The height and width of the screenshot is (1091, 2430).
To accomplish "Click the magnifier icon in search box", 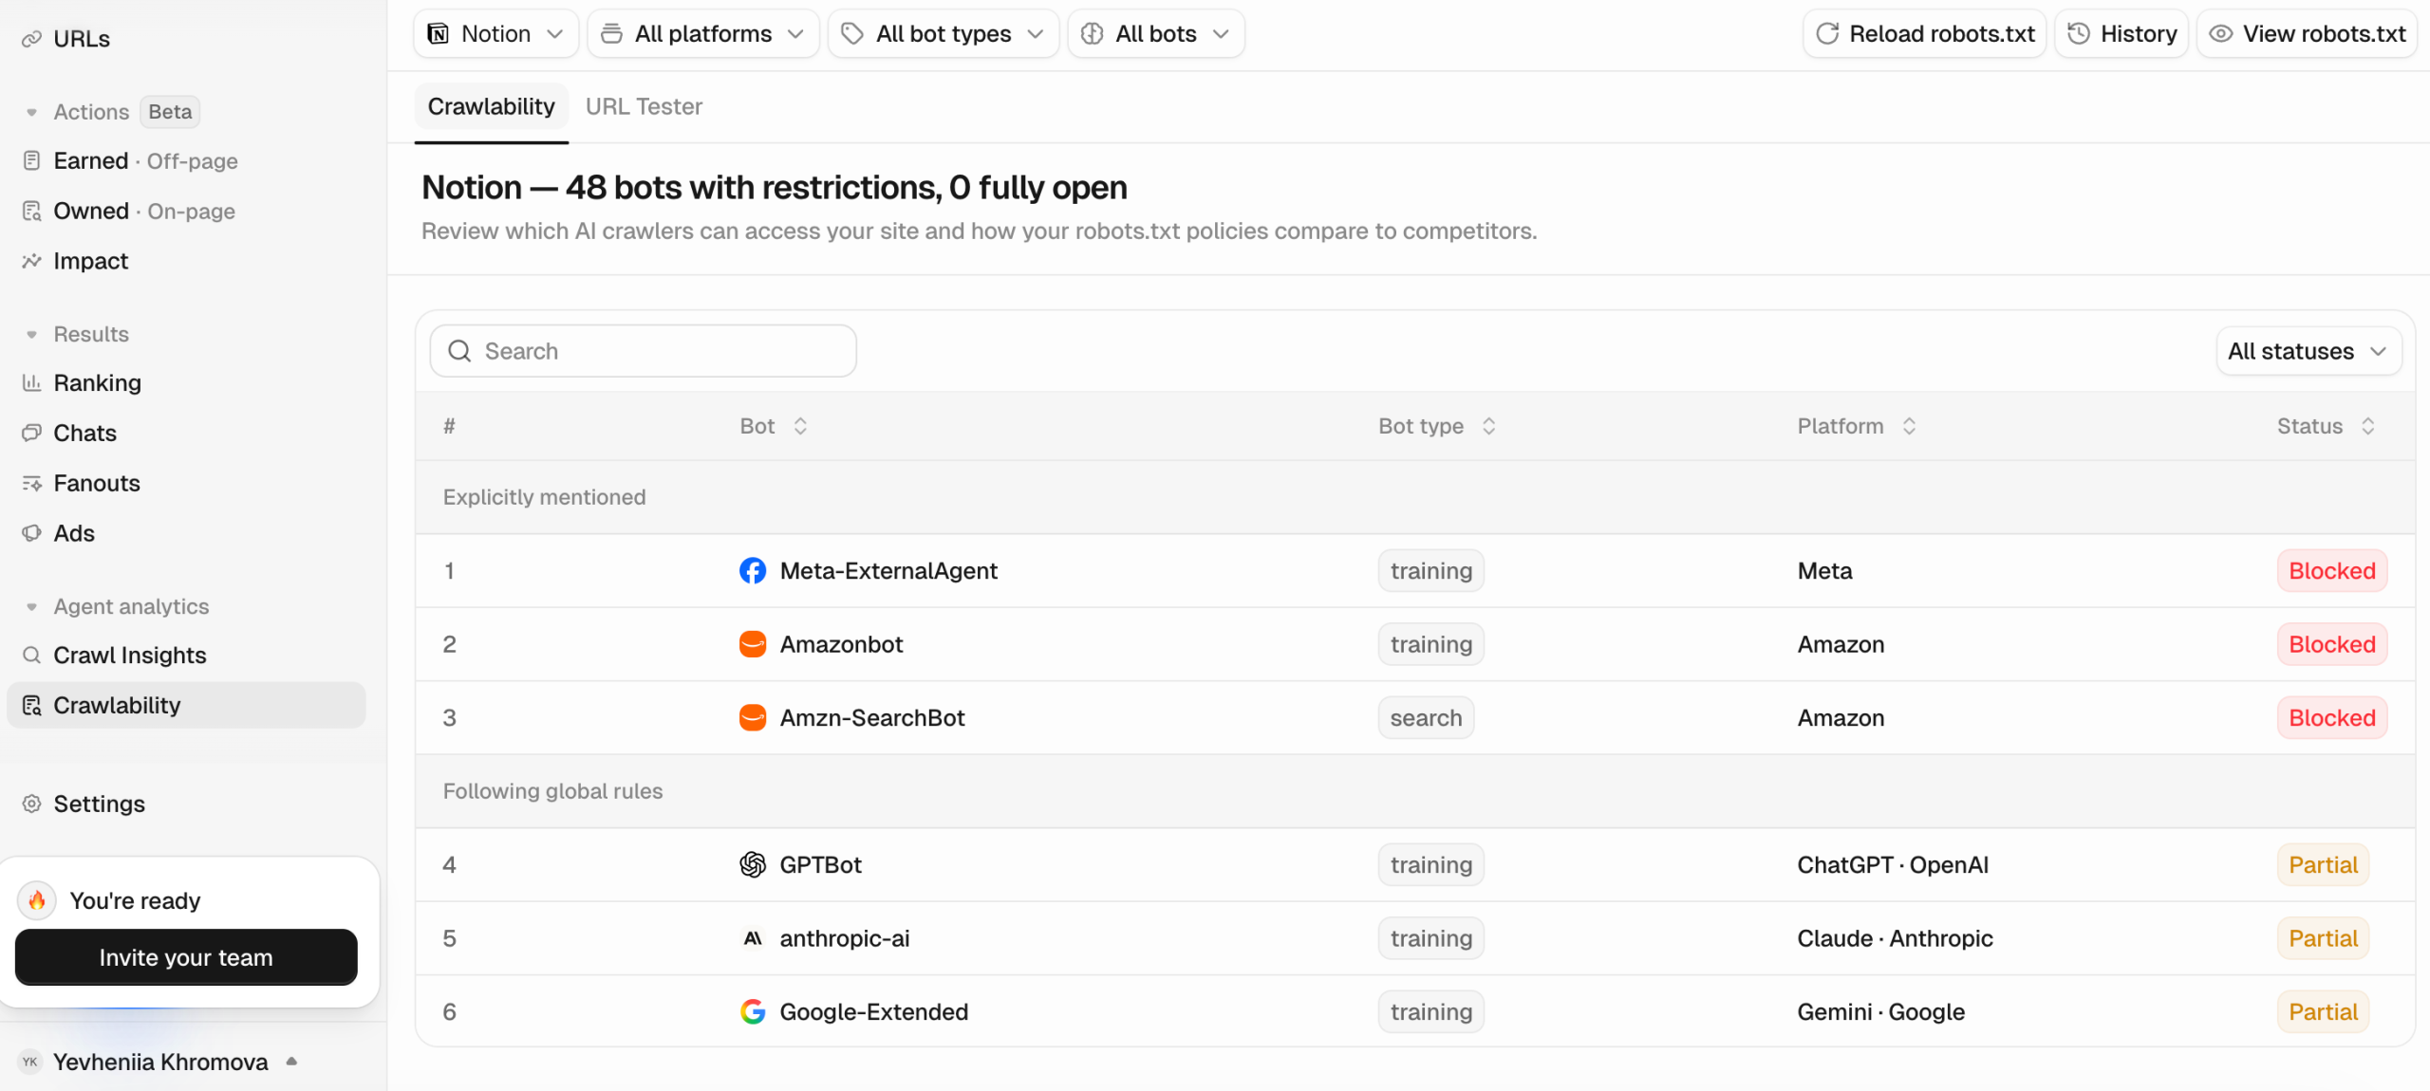I will pyautogui.click(x=459, y=351).
